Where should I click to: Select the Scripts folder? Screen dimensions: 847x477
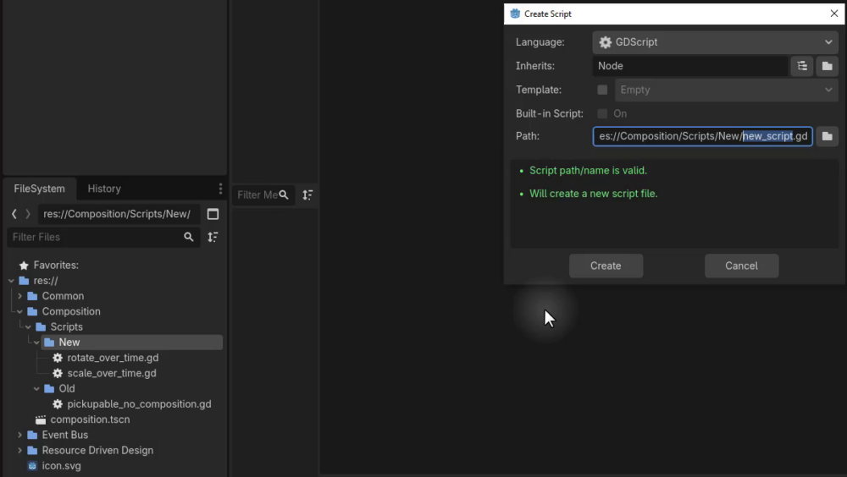pos(66,327)
